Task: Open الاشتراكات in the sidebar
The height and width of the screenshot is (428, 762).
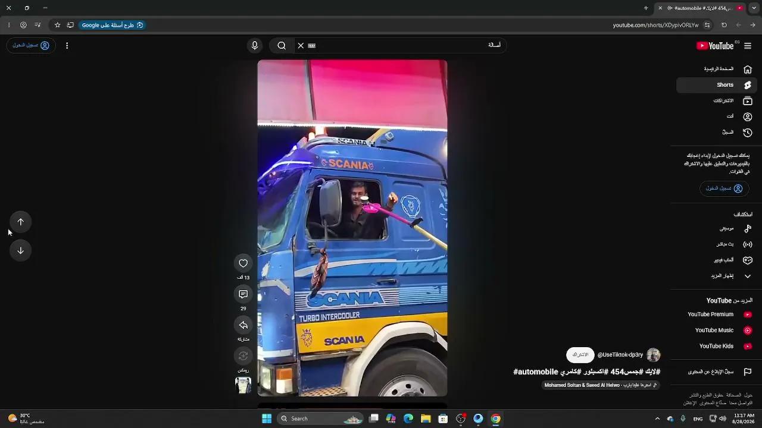Action: [x=717, y=101]
